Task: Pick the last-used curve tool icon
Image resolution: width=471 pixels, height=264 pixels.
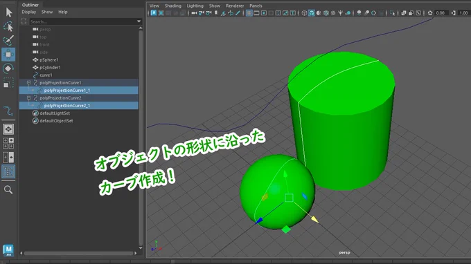Action: (x=8, y=111)
